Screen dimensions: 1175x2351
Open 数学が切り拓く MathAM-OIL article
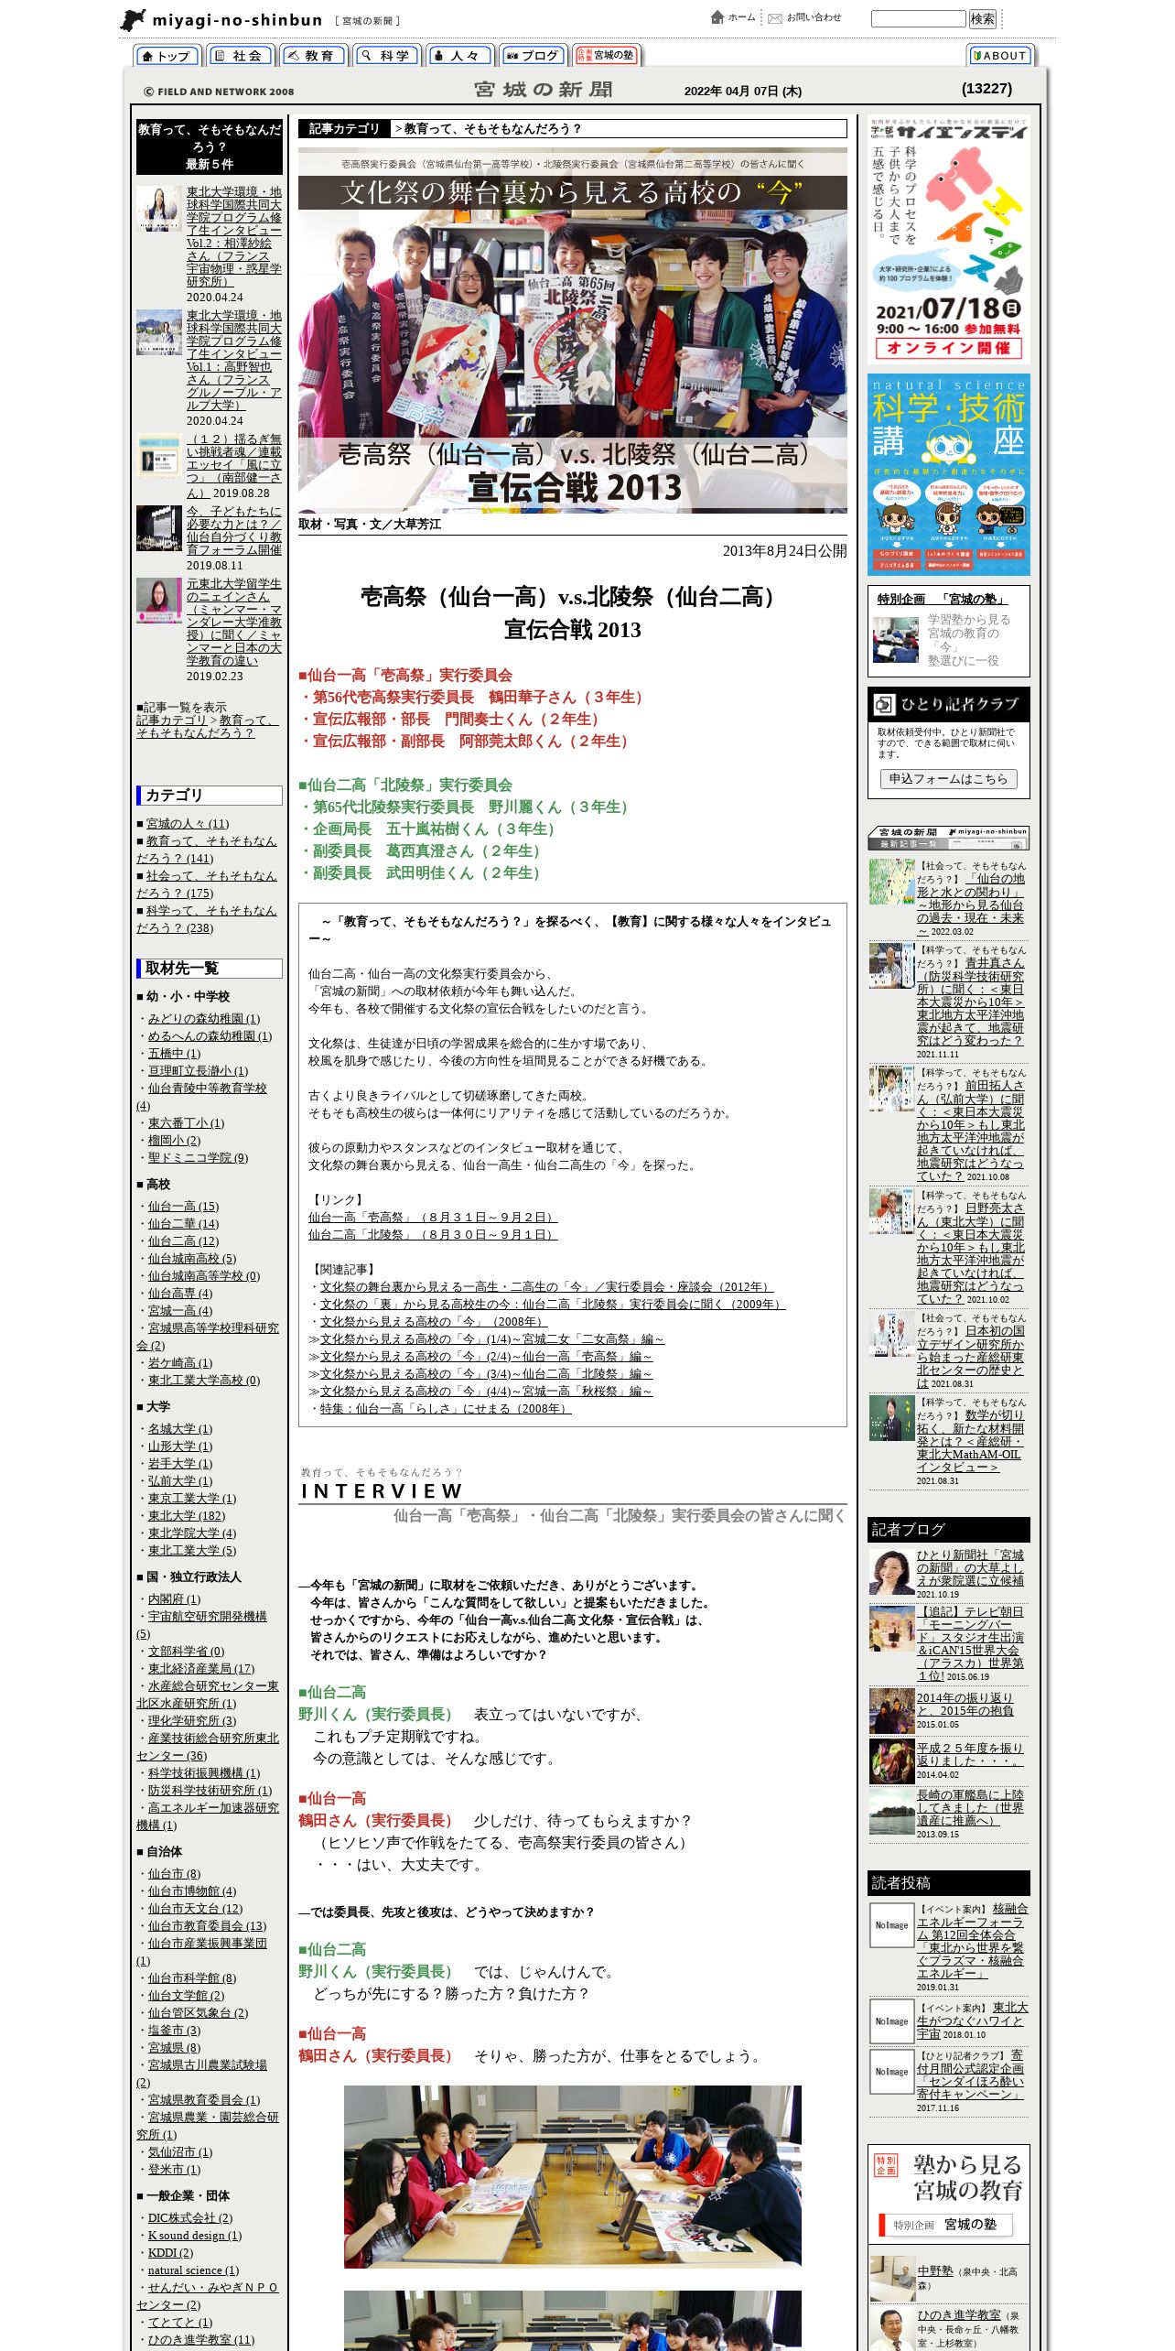(x=971, y=1441)
